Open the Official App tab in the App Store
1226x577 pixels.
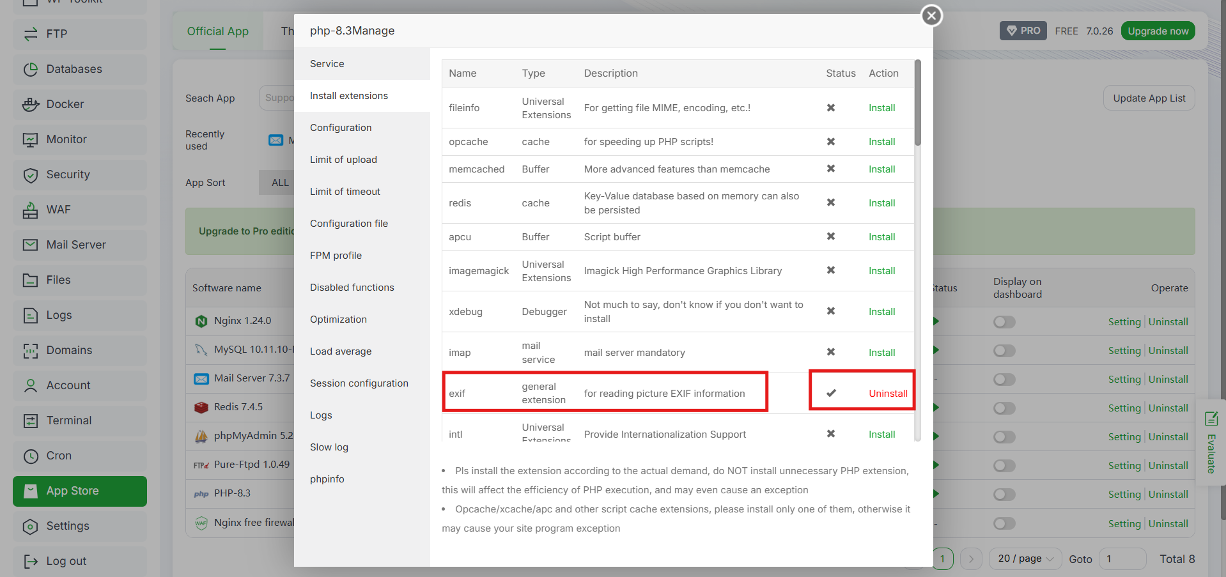[x=217, y=31]
